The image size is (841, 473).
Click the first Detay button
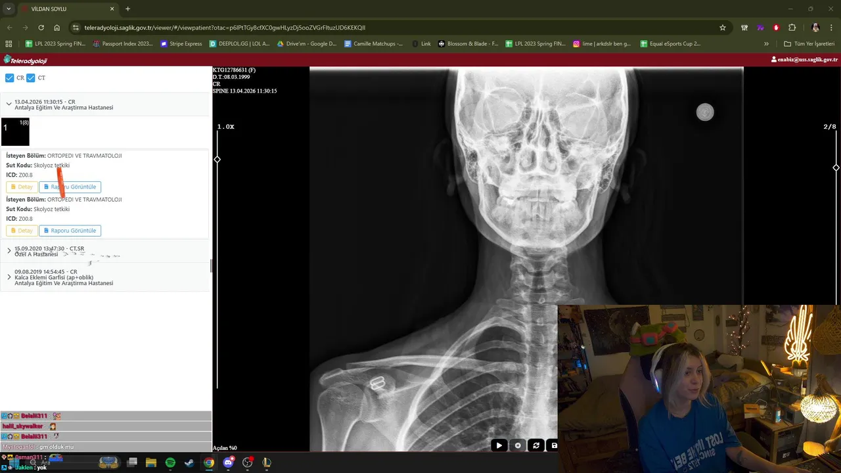pos(21,187)
